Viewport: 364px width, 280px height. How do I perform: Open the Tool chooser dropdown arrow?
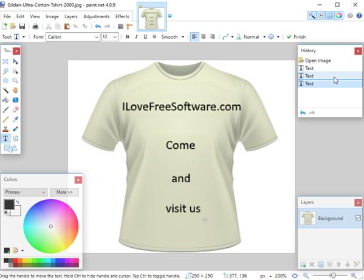(24, 37)
